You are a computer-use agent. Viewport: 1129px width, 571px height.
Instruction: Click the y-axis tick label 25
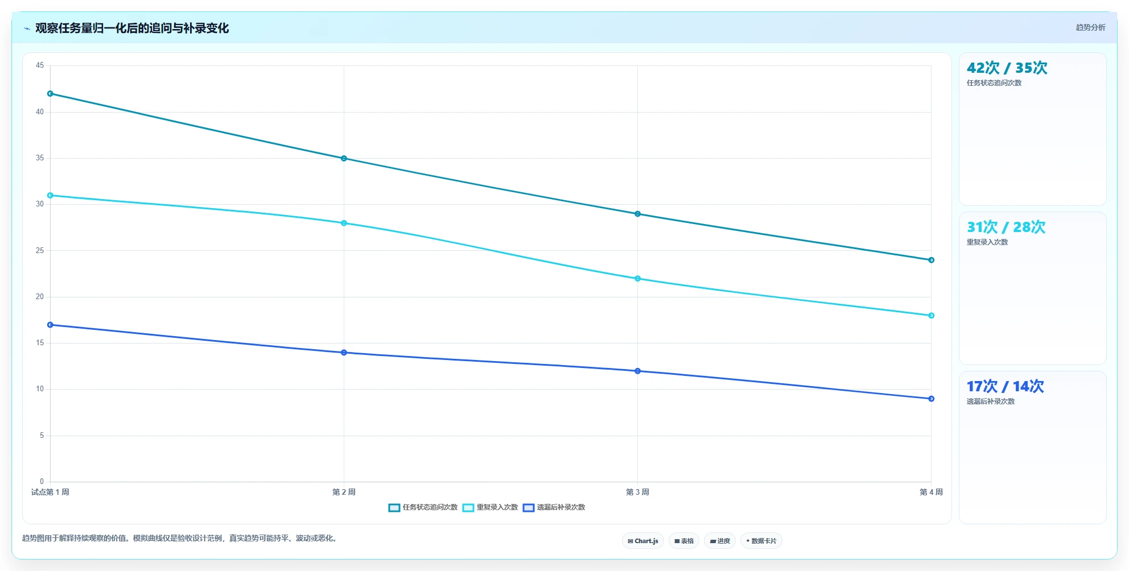[40, 251]
